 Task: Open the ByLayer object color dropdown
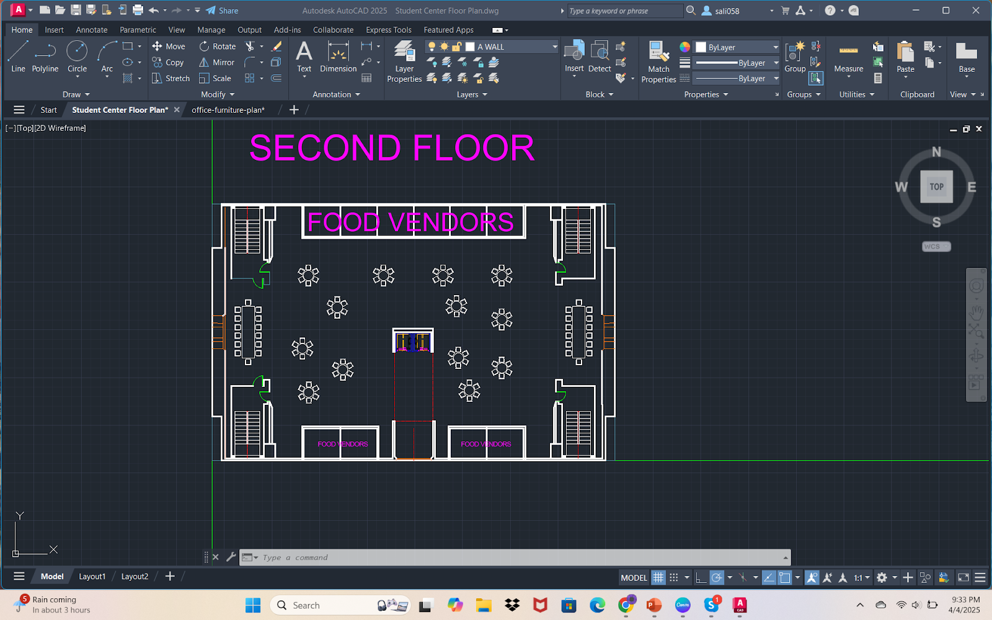[775, 47]
